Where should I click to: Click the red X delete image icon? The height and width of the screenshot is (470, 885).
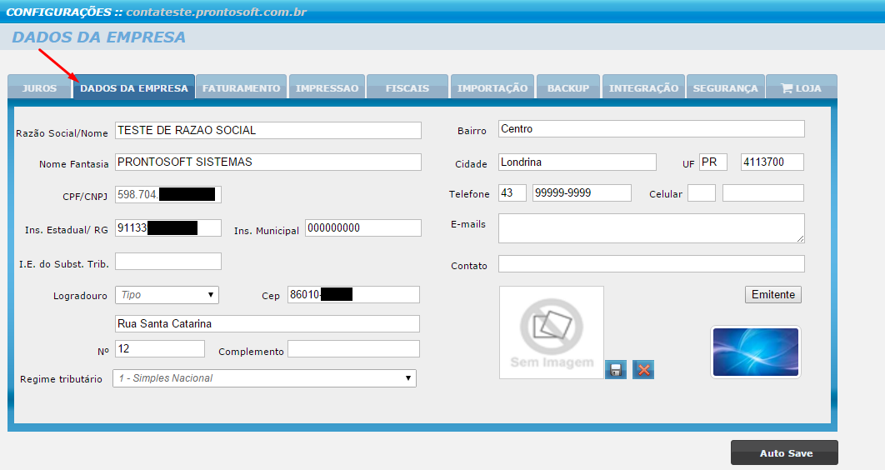pos(642,370)
